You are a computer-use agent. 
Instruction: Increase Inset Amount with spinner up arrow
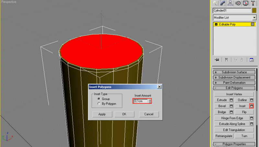[150, 100]
